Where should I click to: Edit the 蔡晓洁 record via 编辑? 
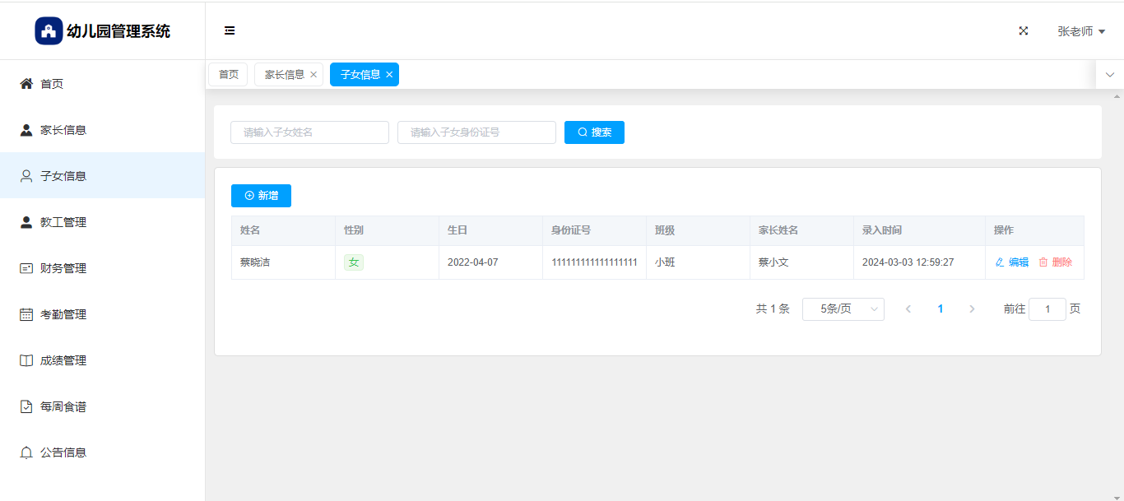tap(1012, 262)
